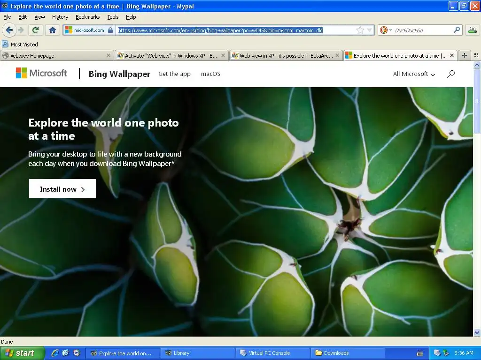481x360 pixels.
Task: Close the Explore the world tab
Action: pyautogui.click(x=452, y=55)
